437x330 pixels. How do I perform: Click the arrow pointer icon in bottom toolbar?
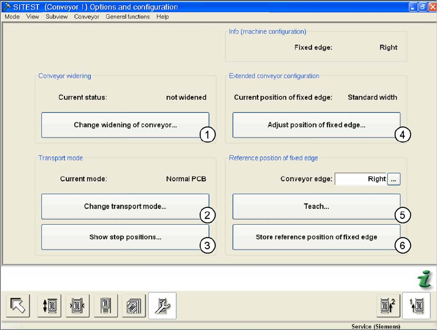(x=18, y=305)
